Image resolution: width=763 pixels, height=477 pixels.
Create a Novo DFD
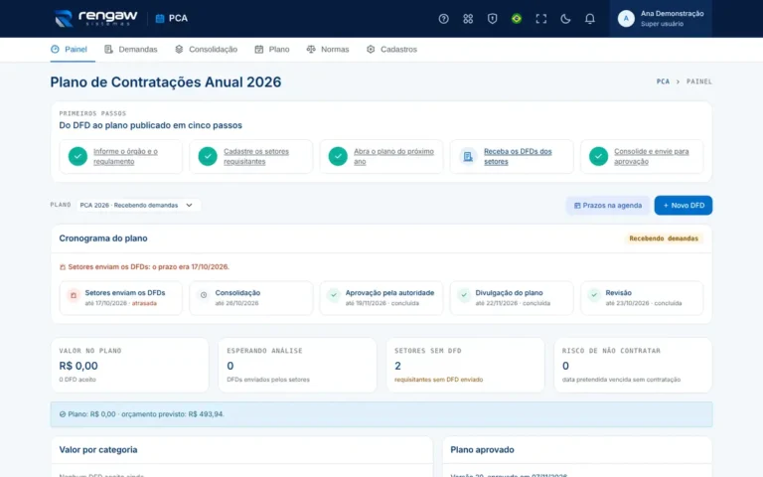pos(684,206)
